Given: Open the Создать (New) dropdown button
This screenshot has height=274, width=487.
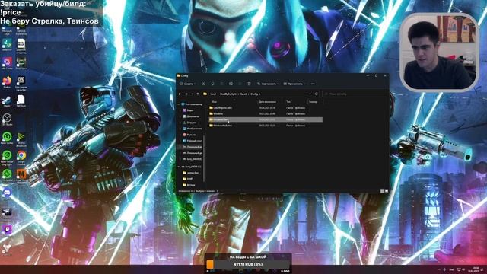Looking at the screenshot, I should (x=187, y=84).
